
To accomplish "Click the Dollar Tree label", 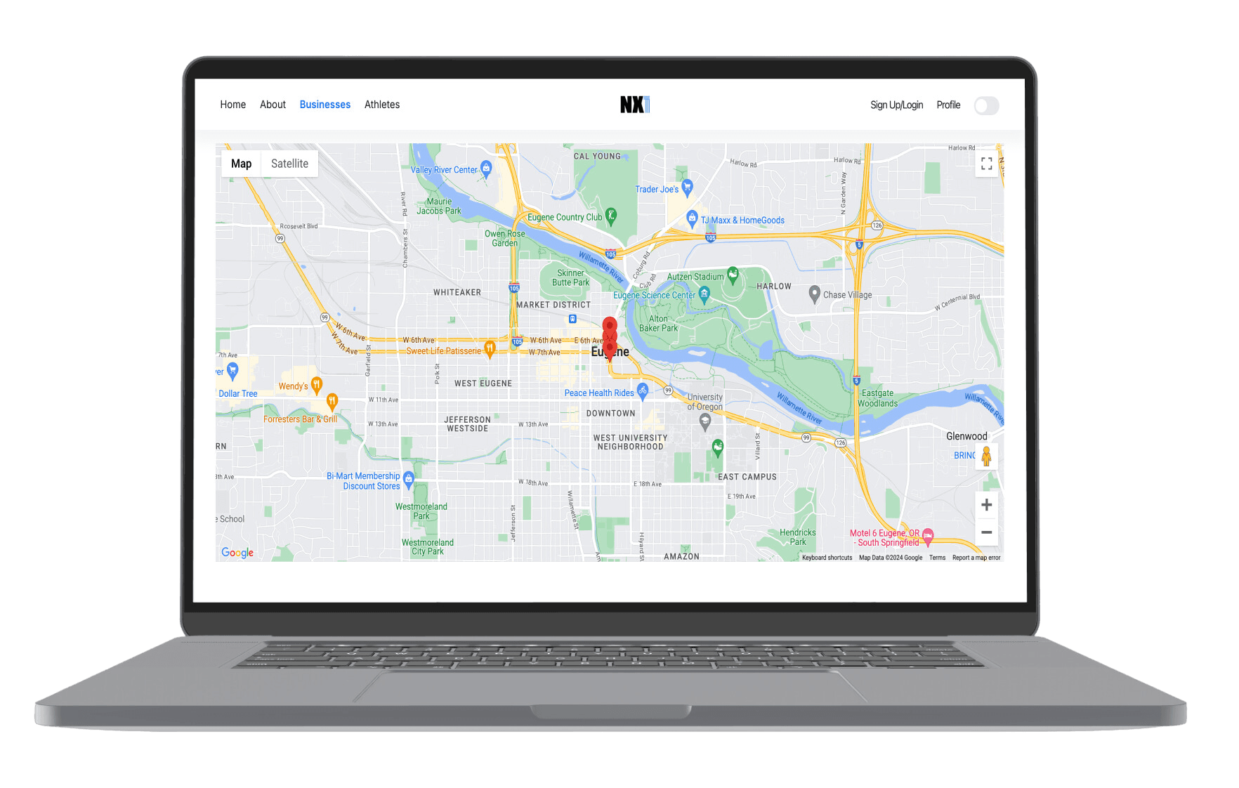I will point(237,394).
